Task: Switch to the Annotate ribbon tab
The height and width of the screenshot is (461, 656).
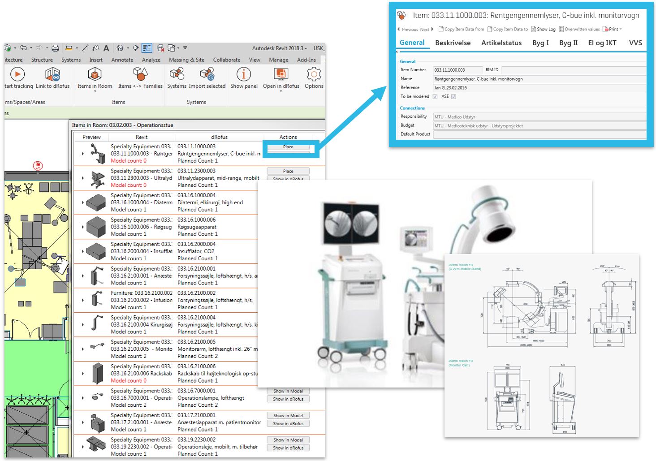Action: pyautogui.click(x=122, y=60)
